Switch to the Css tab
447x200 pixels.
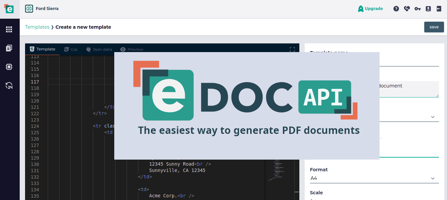70,49
